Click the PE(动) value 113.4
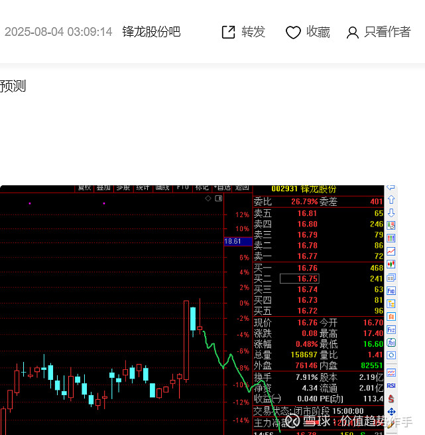 [373, 398]
